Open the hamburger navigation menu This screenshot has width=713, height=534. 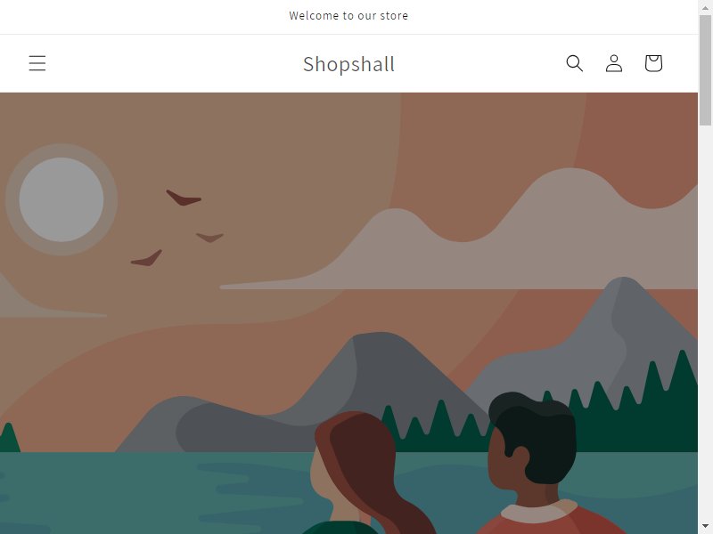pos(37,63)
